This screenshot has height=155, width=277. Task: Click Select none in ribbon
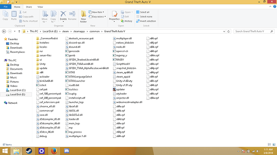[144, 16]
